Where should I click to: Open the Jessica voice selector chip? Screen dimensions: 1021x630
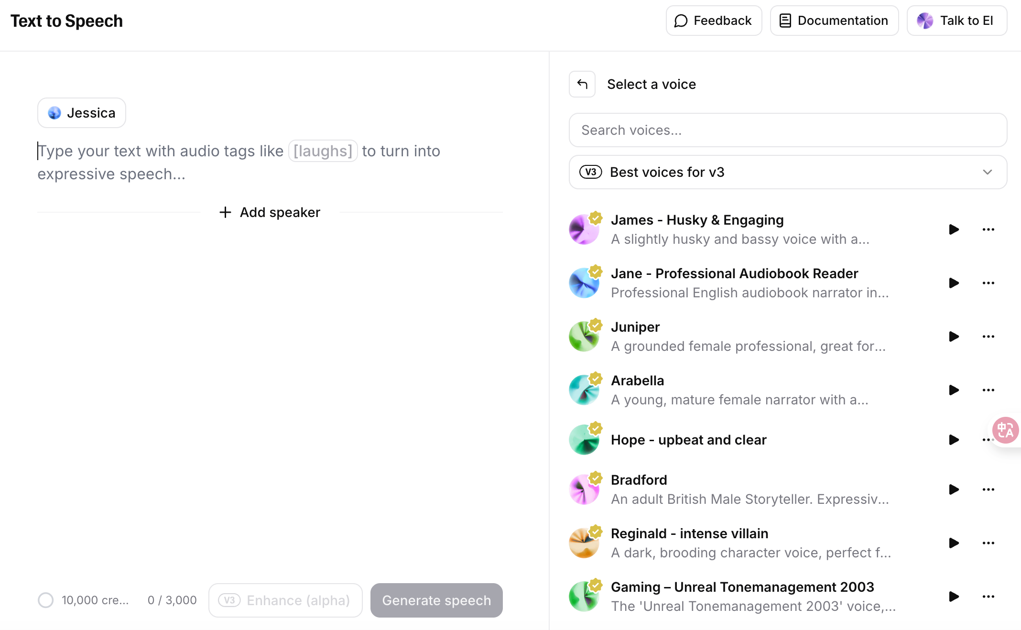pos(82,113)
